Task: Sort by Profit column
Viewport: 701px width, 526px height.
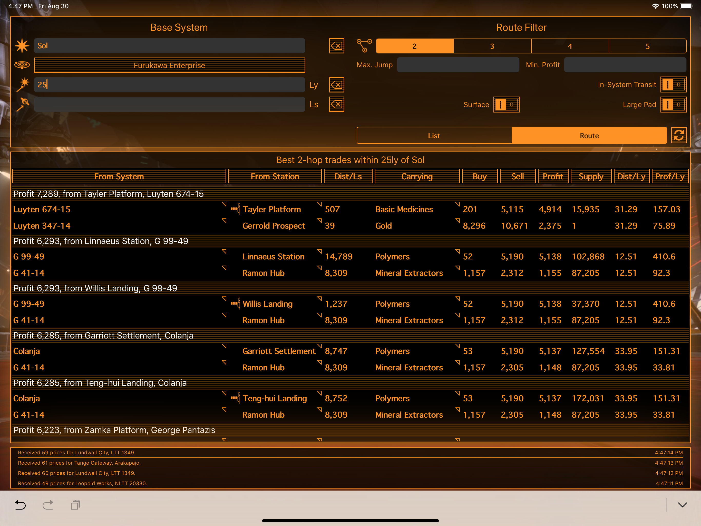Action: [553, 176]
